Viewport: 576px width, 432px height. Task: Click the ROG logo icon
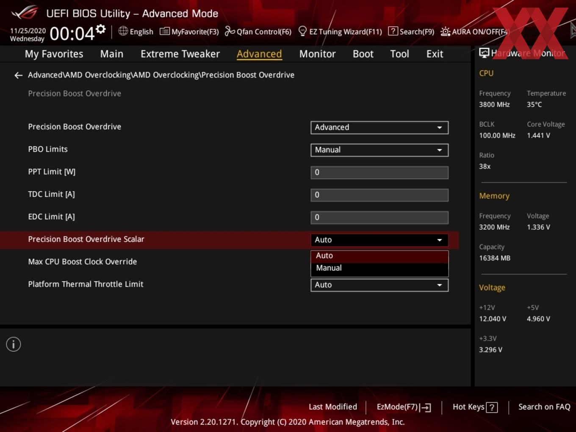pyautogui.click(x=25, y=13)
